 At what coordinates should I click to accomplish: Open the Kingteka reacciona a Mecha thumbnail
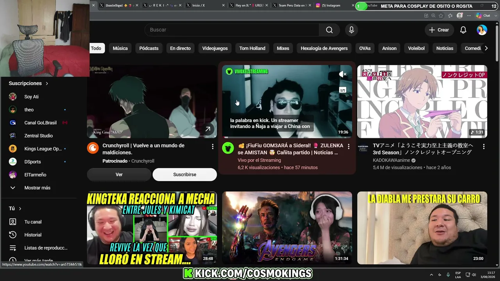click(x=152, y=228)
